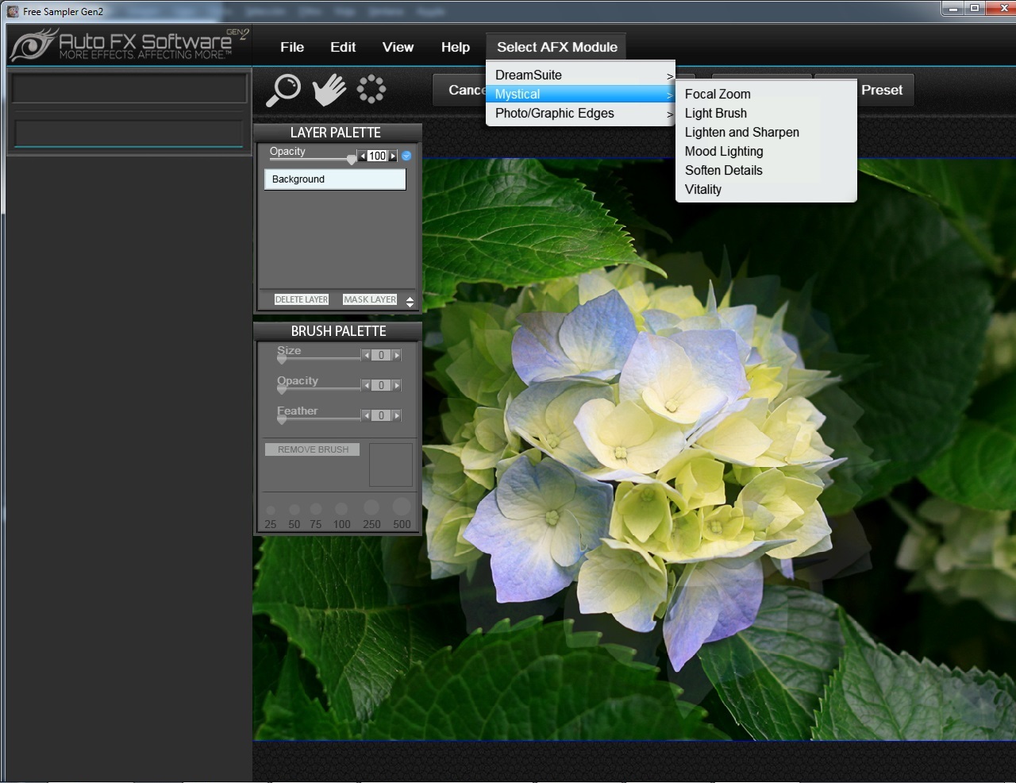Screen dimensions: 1016x783
Task: Click the Auto FX Software logo
Action: point(129,44)
